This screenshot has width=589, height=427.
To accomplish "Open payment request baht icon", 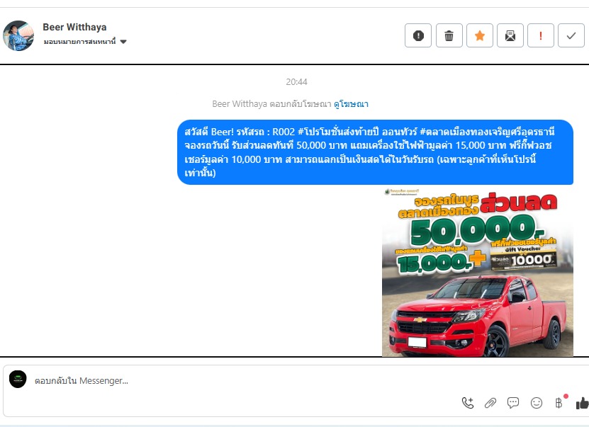I will (559, 403).
